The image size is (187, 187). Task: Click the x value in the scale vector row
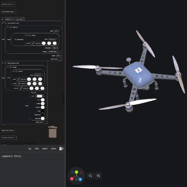[29, 79]
